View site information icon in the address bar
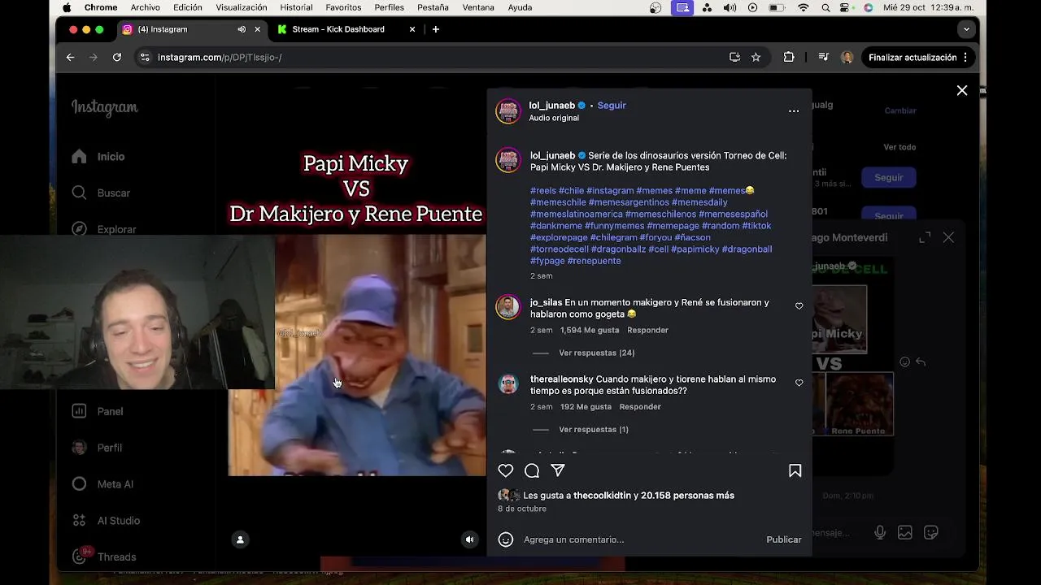This screenshot has height=585, width=1041. (145, 58)
